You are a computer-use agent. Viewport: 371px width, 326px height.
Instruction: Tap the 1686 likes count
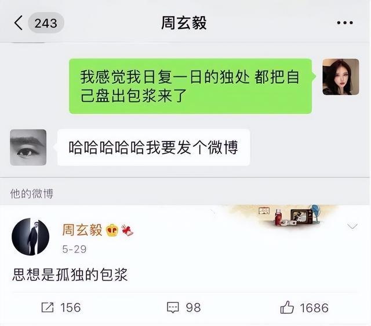coord(314,308)
